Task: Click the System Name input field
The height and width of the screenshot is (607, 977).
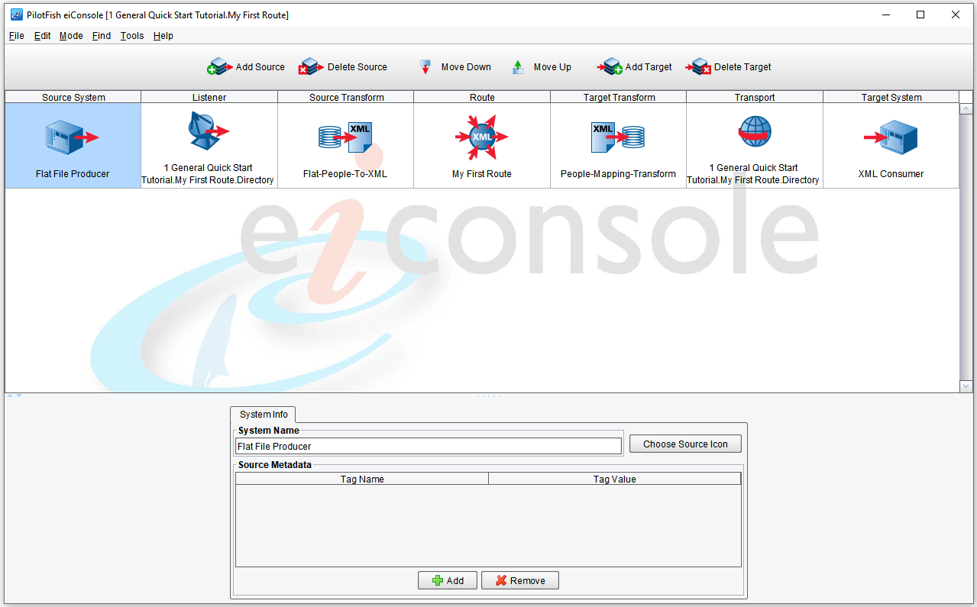Action: (429, 446)
